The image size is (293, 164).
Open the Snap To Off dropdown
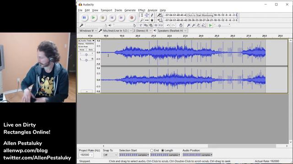[110, 155]
